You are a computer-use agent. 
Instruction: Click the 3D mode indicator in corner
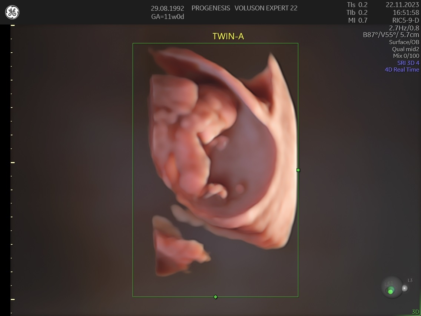(415, 312)
